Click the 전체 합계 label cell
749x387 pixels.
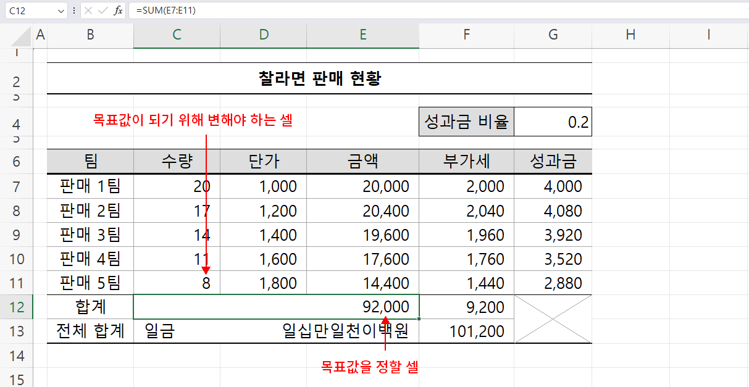[90, 330]
